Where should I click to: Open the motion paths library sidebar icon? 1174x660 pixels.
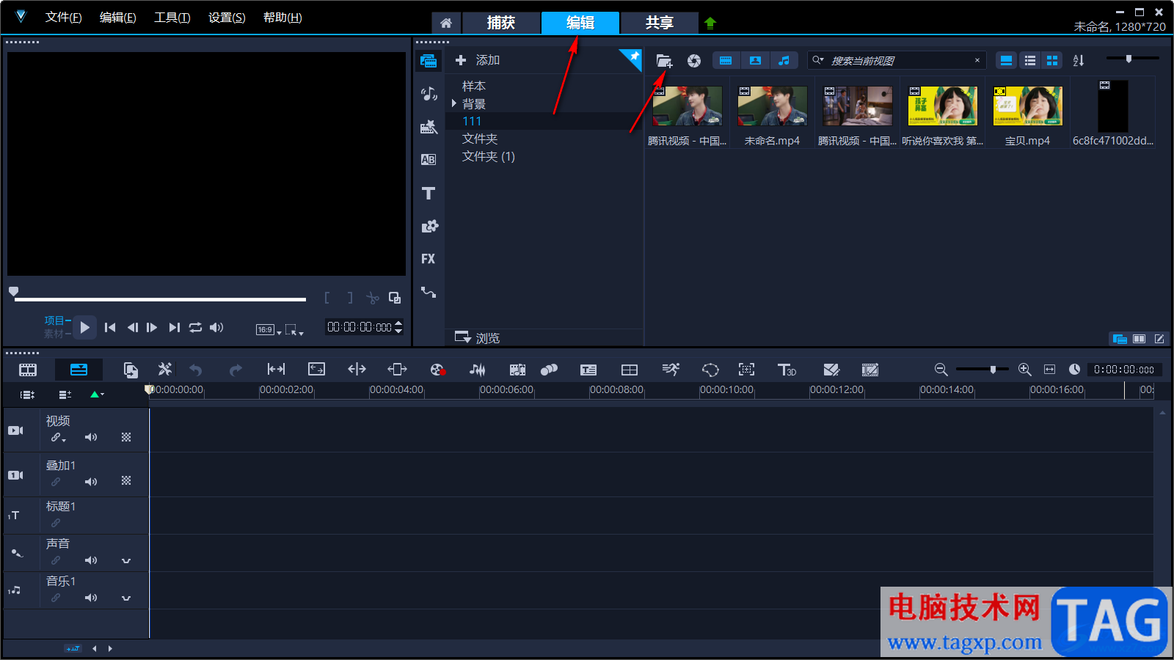(429, 292)
